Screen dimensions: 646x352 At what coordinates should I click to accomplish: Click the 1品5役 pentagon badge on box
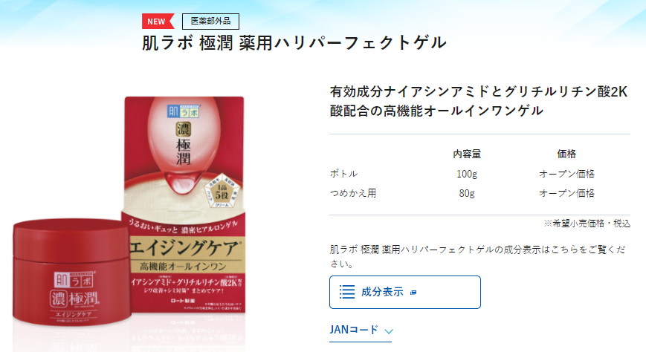pos(222,191)
